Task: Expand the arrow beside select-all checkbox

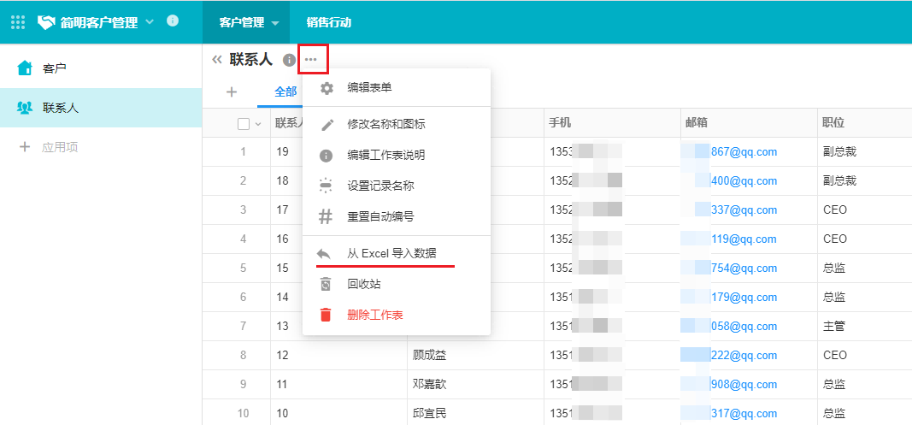Action: 258,124
